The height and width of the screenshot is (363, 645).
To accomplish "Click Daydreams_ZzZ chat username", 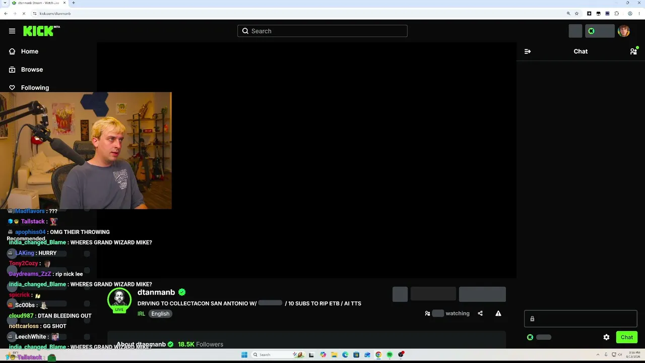I will click(30, 274).
